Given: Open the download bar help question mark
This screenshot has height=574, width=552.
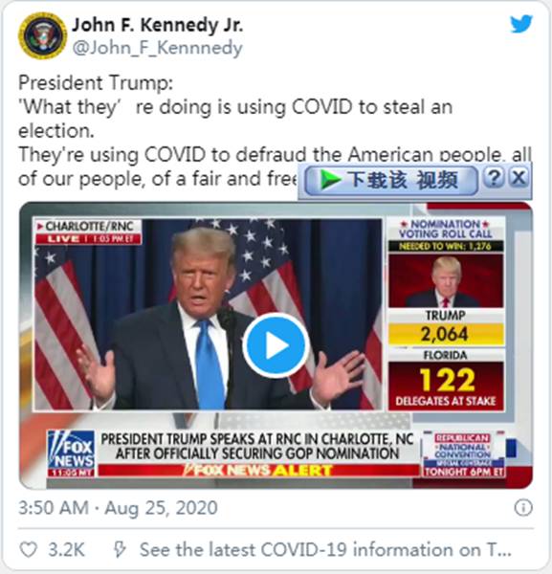Looking at the screenshot, I should [494, 178].
